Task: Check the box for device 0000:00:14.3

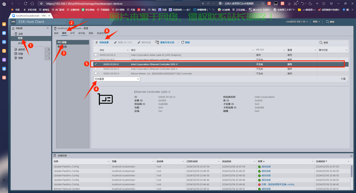Action: pyautogui.click(x=96, y=59)
